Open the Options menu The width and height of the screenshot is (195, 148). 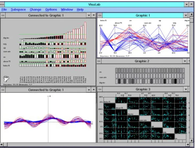coord(51,10)
